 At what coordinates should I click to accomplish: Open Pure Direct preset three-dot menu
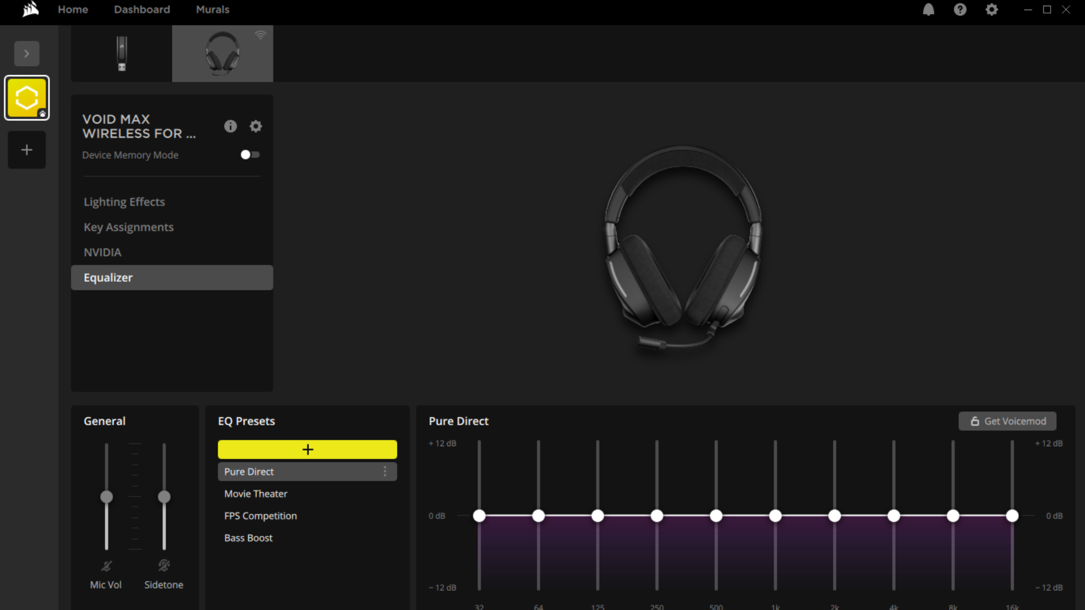385,472
